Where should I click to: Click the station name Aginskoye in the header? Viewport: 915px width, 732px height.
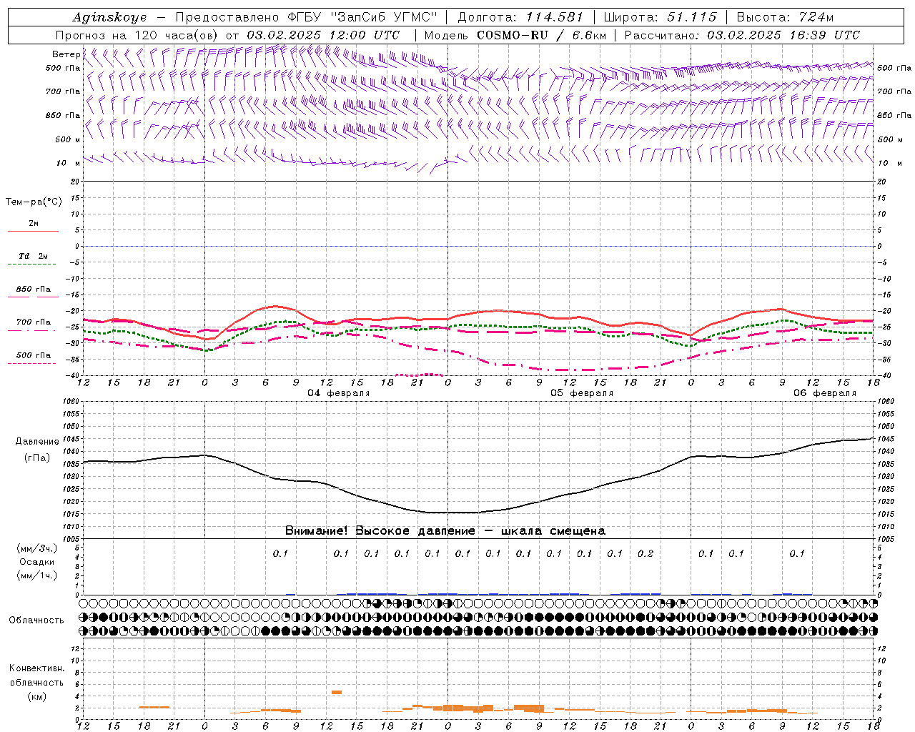pyautogui.click(x=109, y=17)
